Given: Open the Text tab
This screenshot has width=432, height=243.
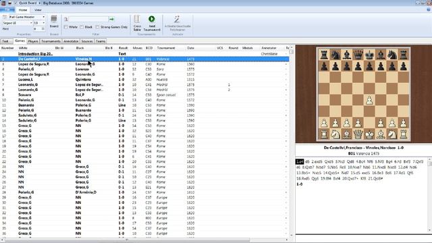Looking at the screenshot, I should (x=6, y=41).
